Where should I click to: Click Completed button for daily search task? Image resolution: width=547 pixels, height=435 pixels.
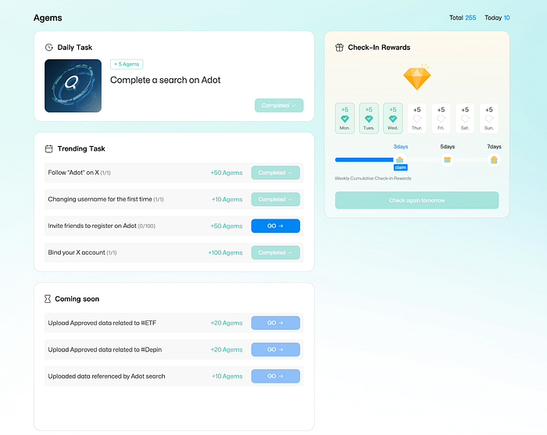pyautogui.click(x=278, y=105)
